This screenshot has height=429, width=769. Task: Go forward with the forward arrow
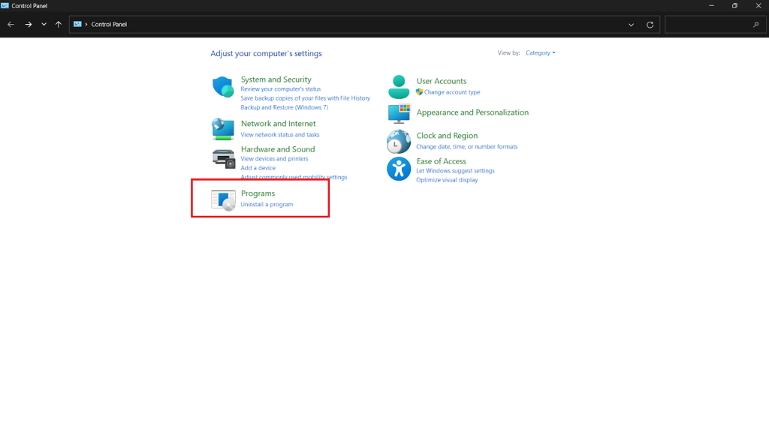29,25
